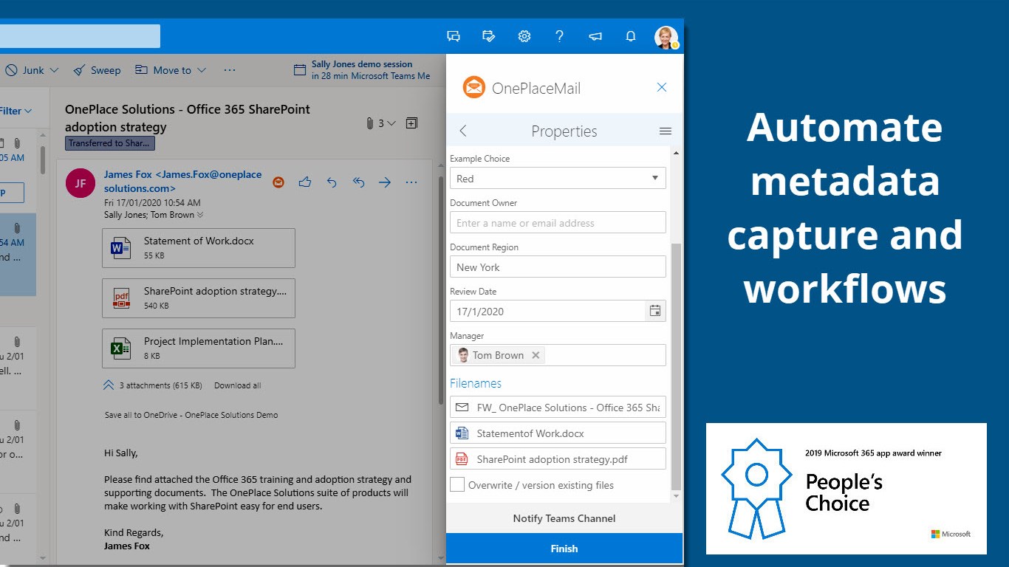
Task: Click the Project Implementation Plan Excel icon
Action: point(120,348)
